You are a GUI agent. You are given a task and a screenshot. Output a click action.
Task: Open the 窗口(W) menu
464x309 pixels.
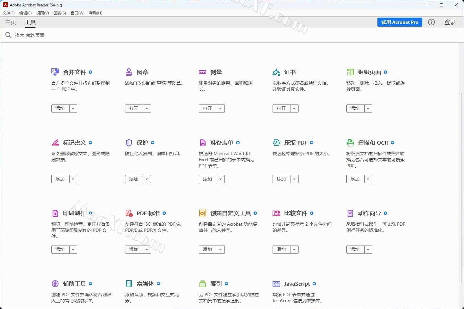[x=78, y=13]
